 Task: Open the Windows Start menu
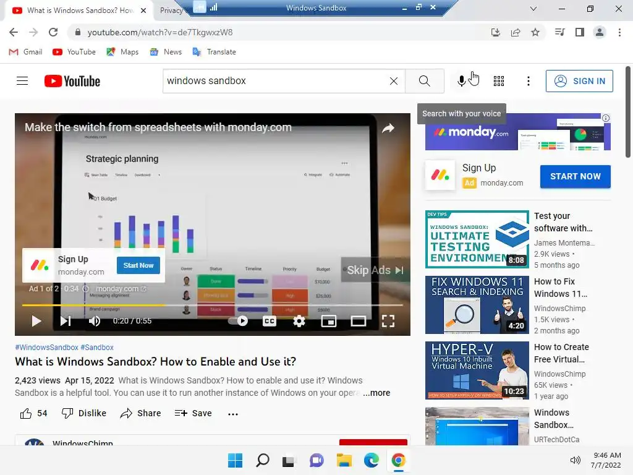pos(235,460)
